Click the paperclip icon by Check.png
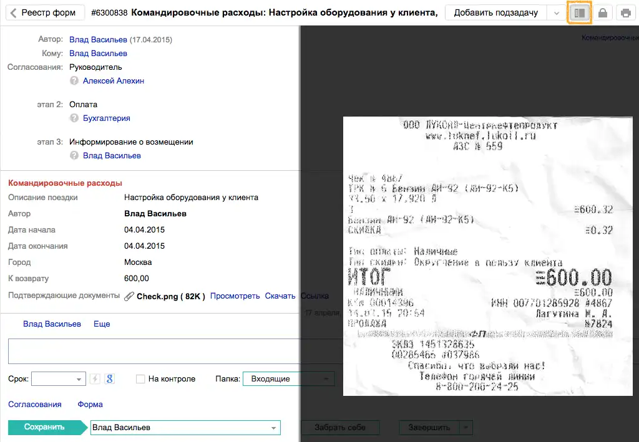This screenshot has width=639, height=442. (129, 296)
